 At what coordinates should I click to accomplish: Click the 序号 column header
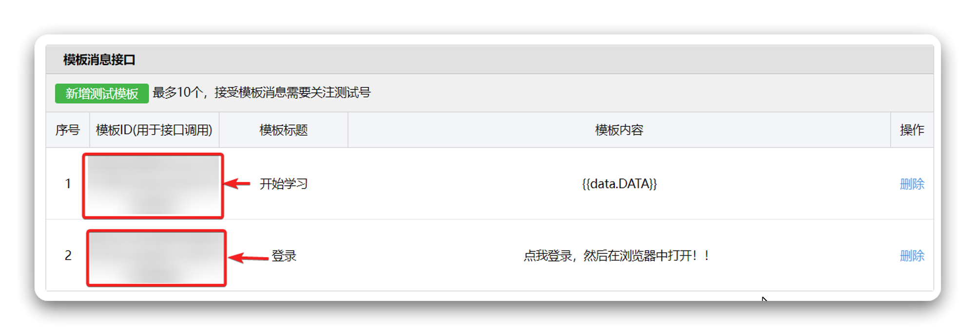point(67,130)
